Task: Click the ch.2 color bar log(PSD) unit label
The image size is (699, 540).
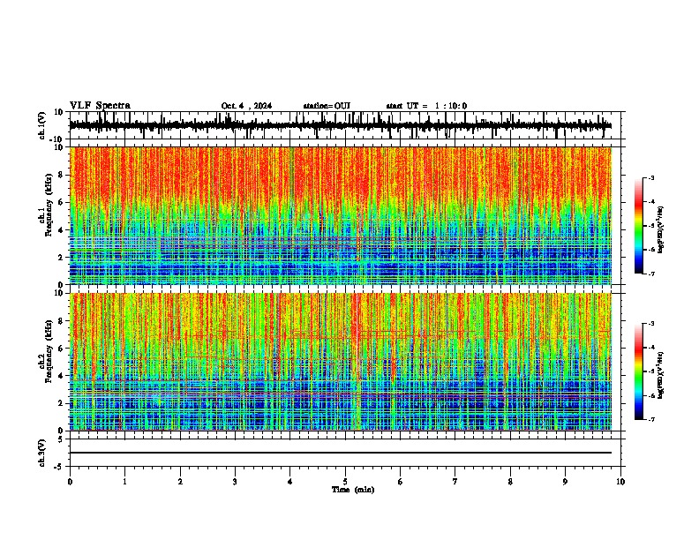Action: [660, 375]
